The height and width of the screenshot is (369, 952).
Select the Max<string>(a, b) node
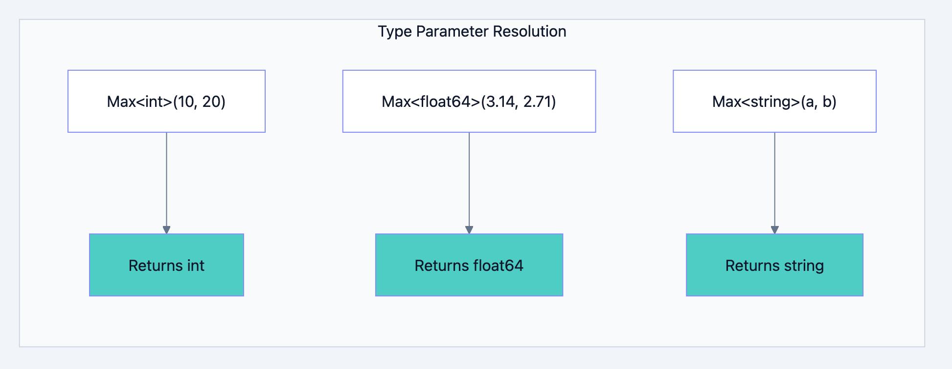point(774,102)
